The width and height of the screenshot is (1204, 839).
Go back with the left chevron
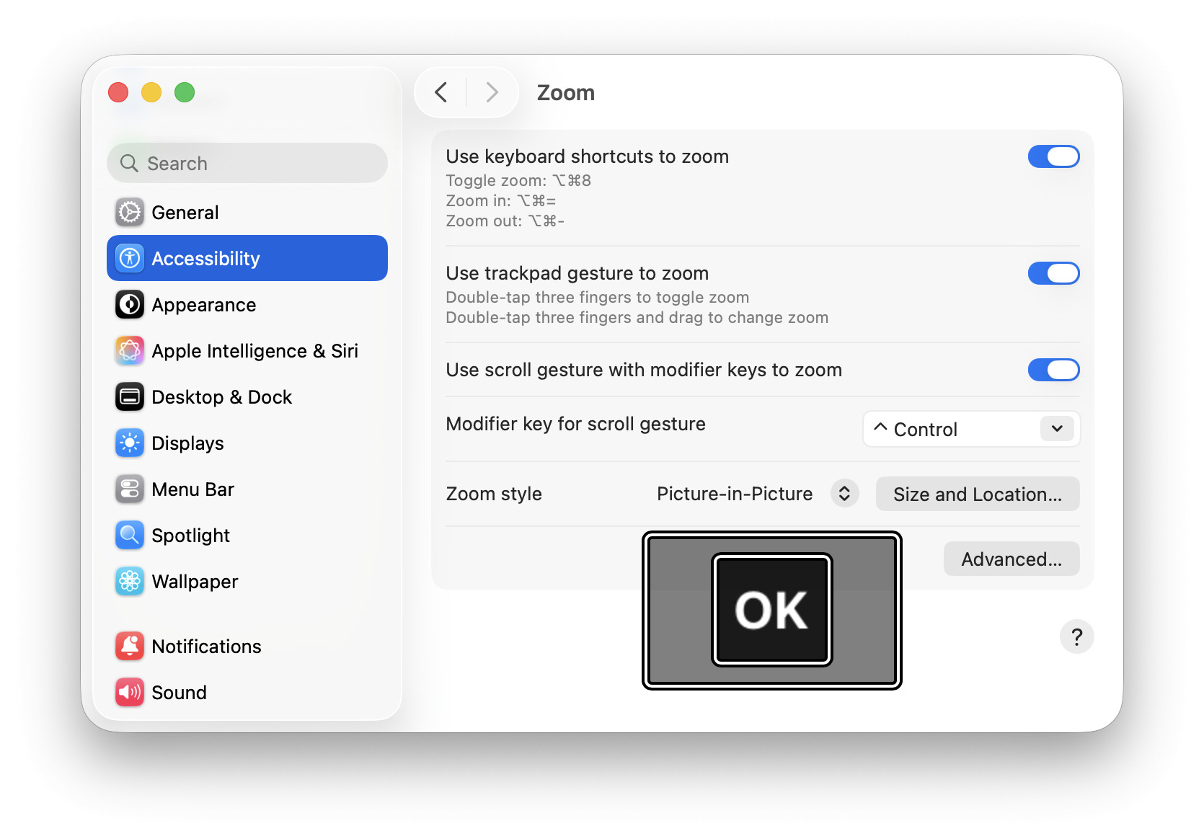tap(441, 92)
